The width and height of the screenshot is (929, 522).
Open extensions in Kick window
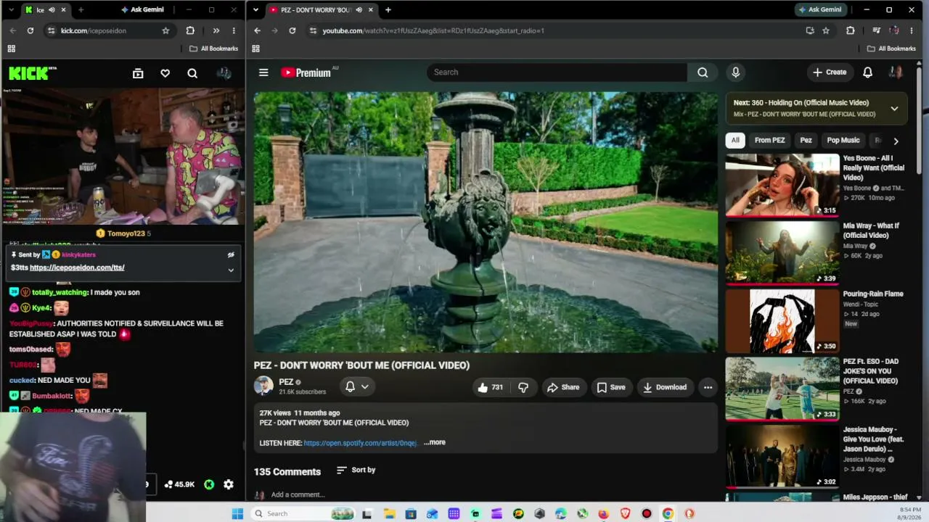point(190,30)
